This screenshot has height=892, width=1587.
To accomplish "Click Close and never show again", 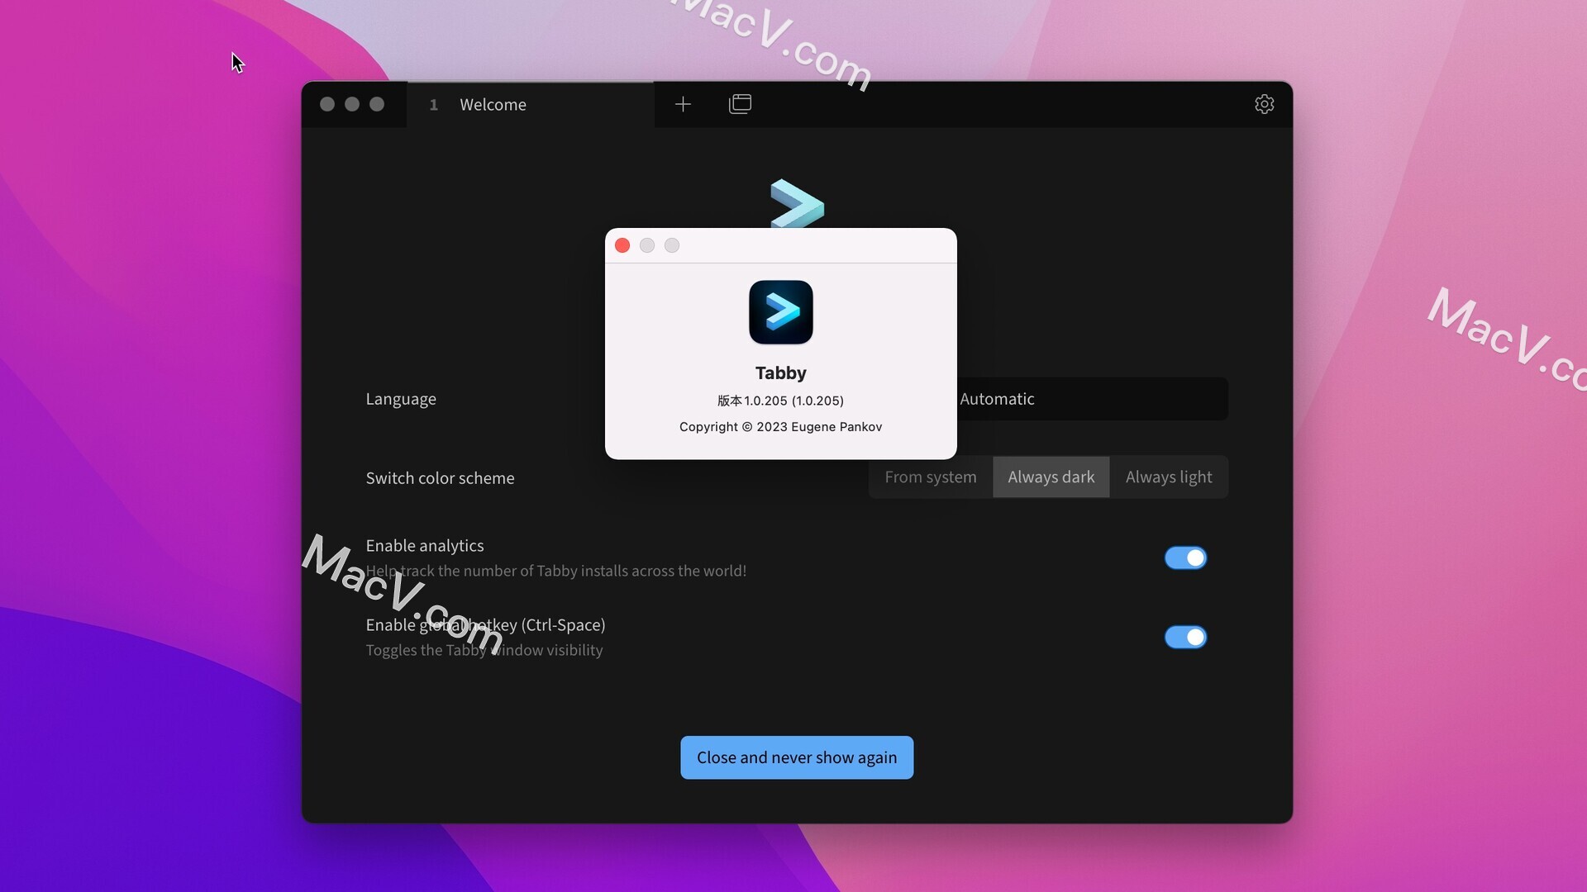I will click(797, 757).
